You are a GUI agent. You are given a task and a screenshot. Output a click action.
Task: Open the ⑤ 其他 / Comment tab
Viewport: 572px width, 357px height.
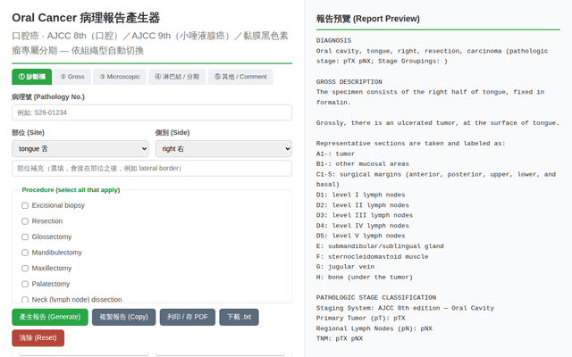pos(240,77)
